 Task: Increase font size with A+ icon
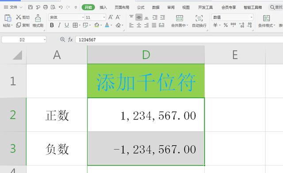111,17
